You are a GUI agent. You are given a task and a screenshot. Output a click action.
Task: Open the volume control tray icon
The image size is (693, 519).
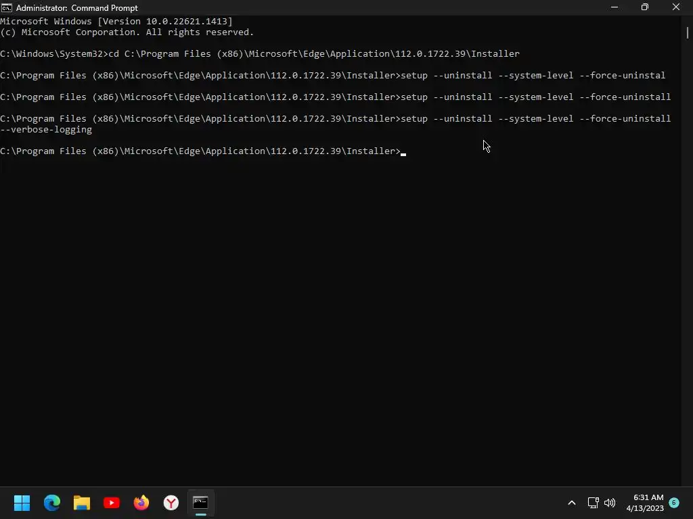tap(610, 503)
